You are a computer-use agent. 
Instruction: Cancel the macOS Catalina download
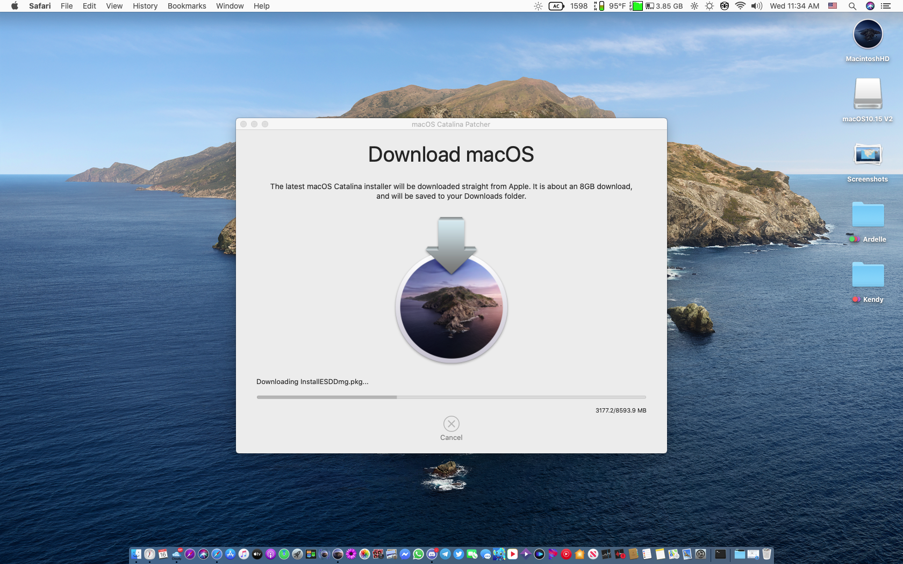click(x=451, y=428)
